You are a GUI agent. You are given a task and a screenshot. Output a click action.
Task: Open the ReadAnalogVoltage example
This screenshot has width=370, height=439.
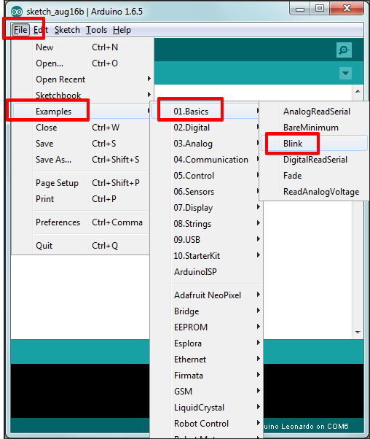coord(314,192)
